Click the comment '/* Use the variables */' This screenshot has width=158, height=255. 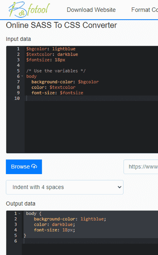click(56, 71)
